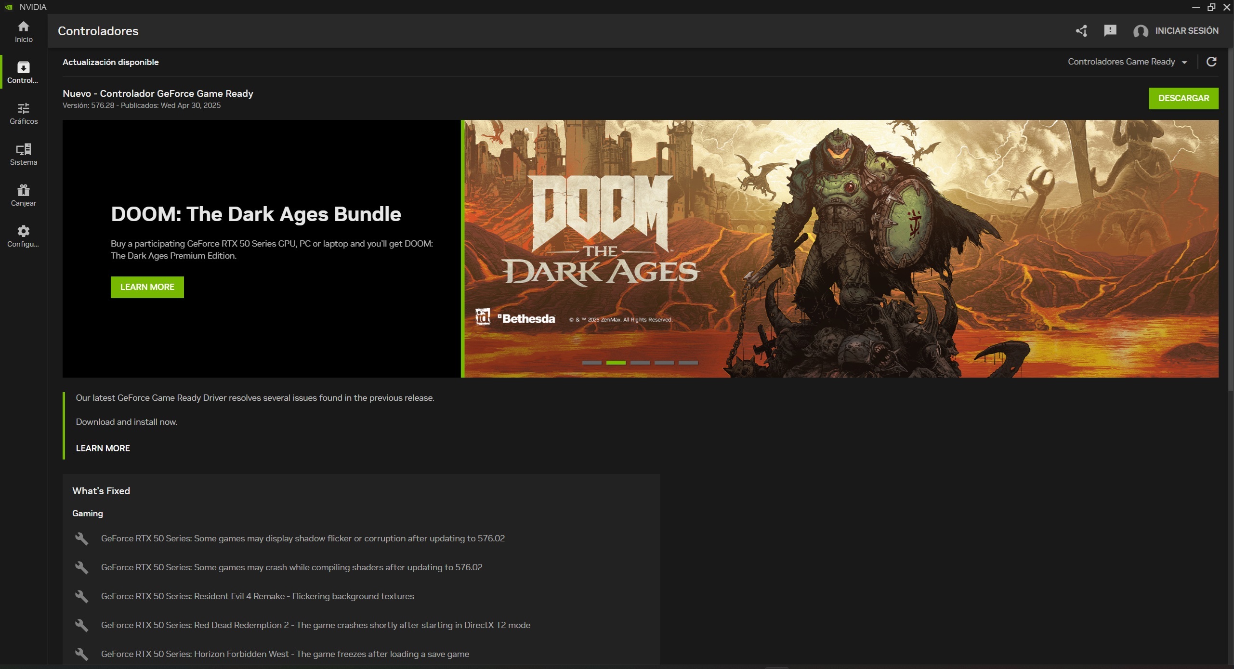Open the Controladores Game Ready dropdown
This screenshot has height=669, width=1234.
1128,62
